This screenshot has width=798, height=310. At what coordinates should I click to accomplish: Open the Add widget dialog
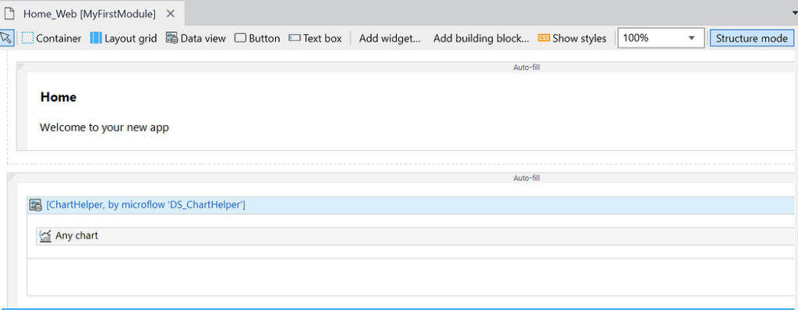coord(390,39)
